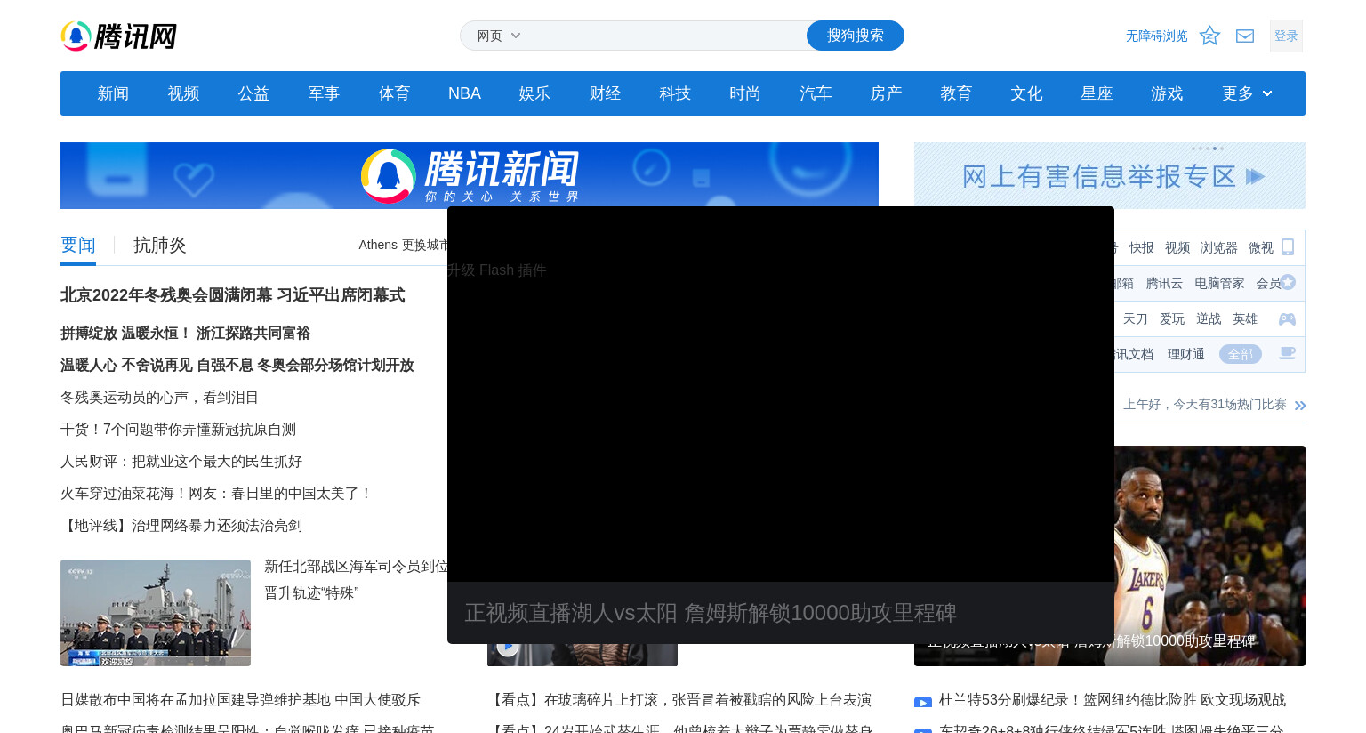Open the 新闻 nav item
1366x733 pixels.
tap(113, 93)
